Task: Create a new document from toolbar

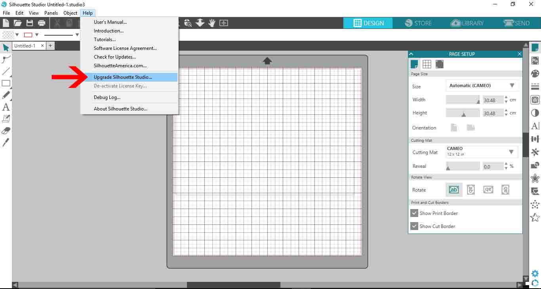Action: 6,23
